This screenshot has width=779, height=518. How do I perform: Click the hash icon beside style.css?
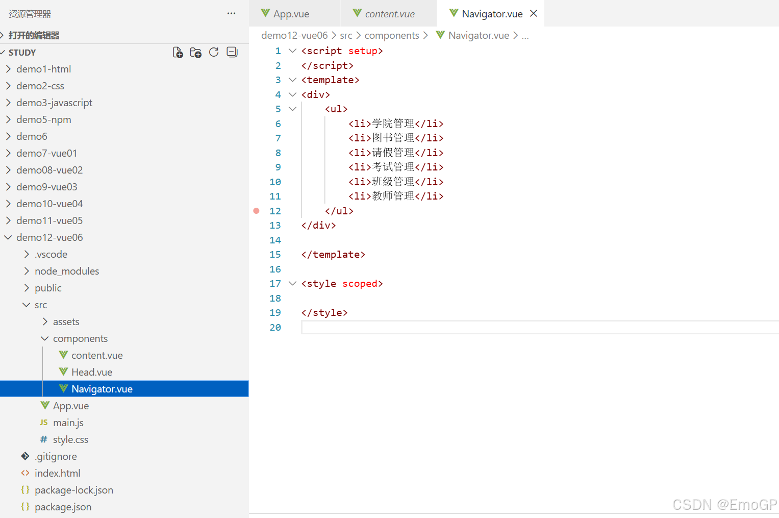tap(44, 439)
